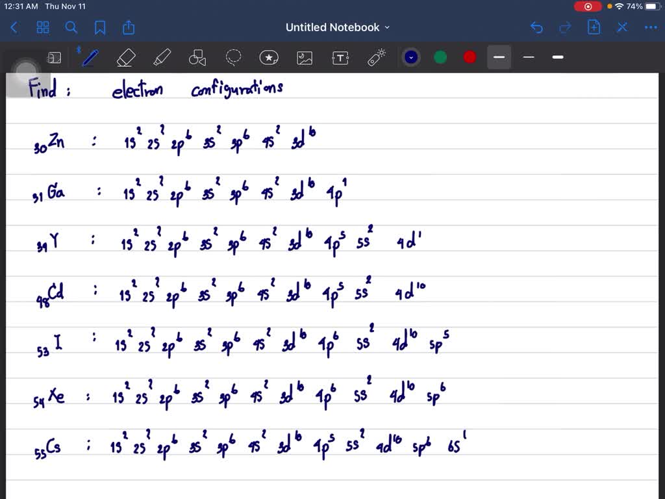The height and width of the screenshot is (499, 665).
Task: Open the more options ellipsis menu
Action: click(651, 27)
